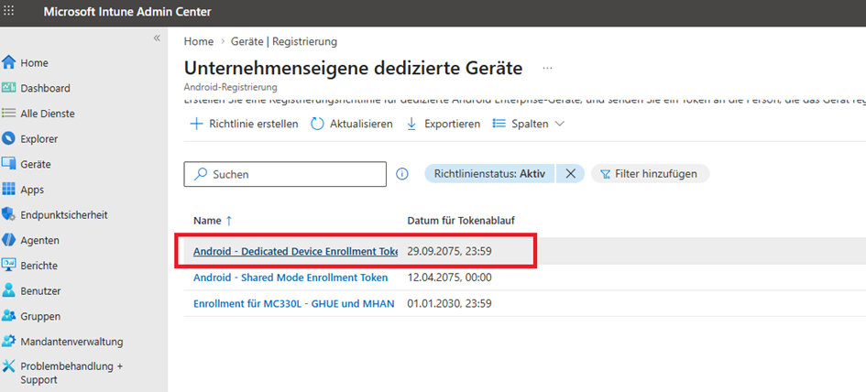Click Home in the breadcrumb

pyautogui.click(x=198, y=41)
